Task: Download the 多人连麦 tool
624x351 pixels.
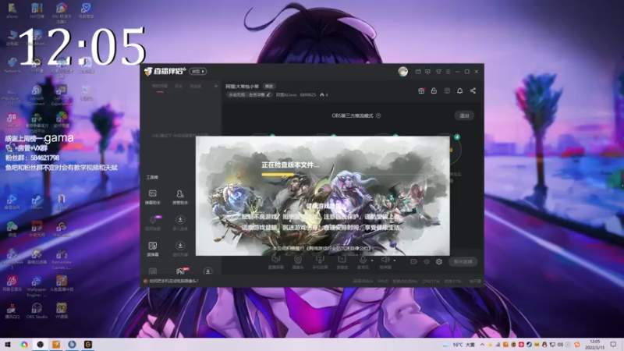Action: 180,223
